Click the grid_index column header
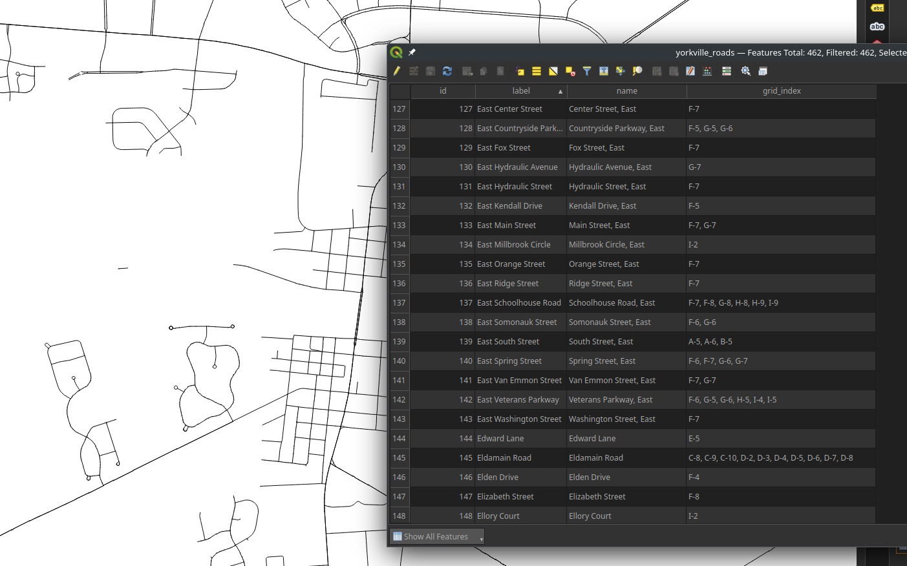Screen dimensions: 907x566 click(781, 91)
